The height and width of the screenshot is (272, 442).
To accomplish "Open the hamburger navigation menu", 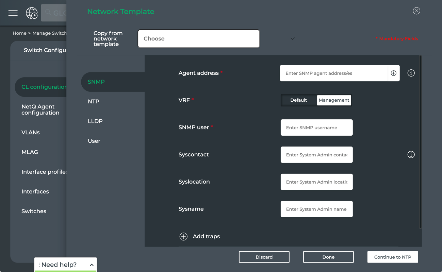I will [13, 13].
